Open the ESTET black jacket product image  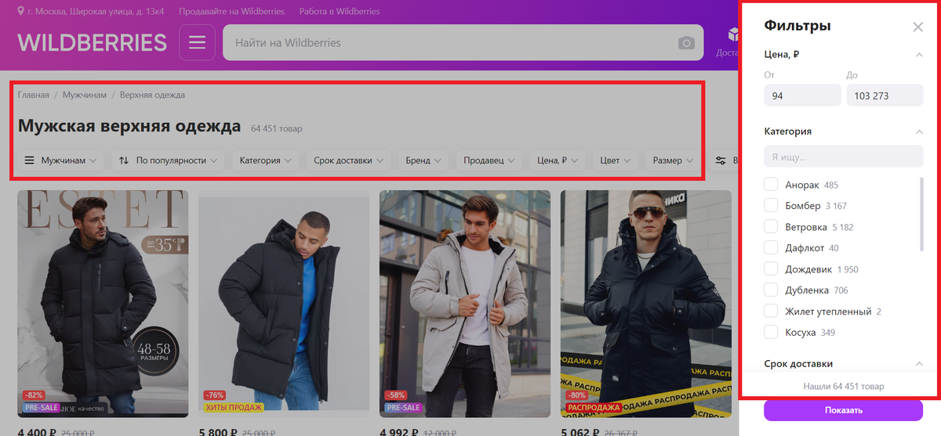(103, 304)
